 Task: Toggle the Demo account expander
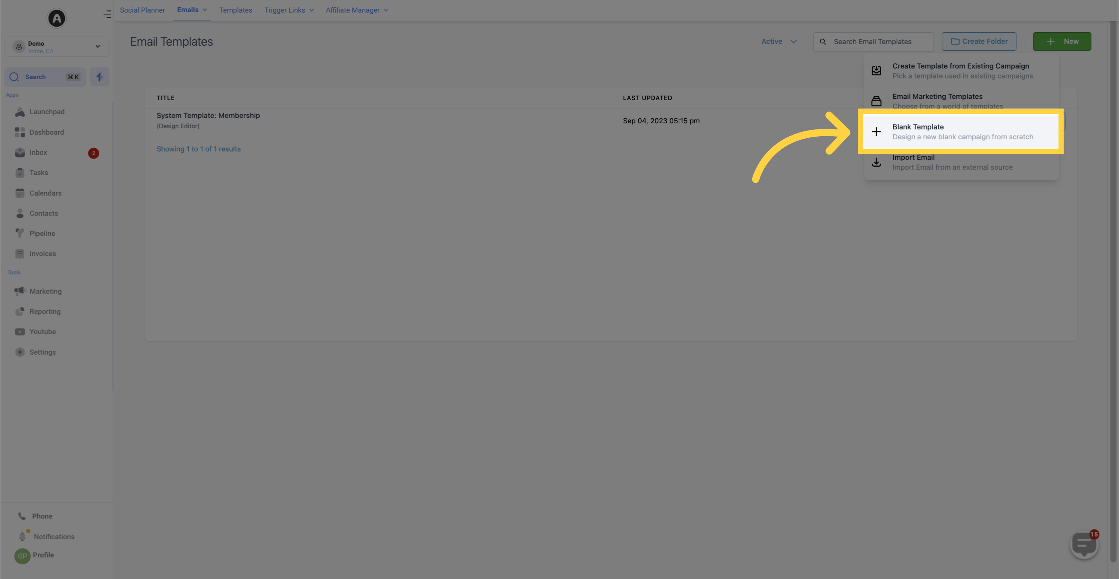tap(97, 46)
